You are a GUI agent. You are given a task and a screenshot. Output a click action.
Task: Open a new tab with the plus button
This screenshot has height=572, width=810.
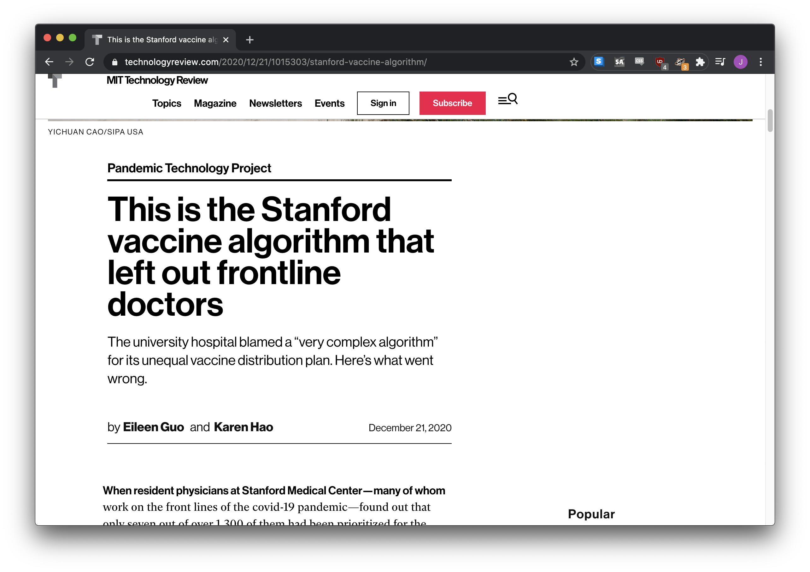click(x=249, y=39)
